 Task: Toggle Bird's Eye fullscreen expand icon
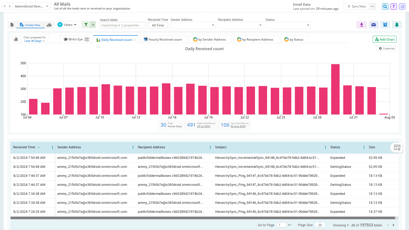click(x=87, y=39)
